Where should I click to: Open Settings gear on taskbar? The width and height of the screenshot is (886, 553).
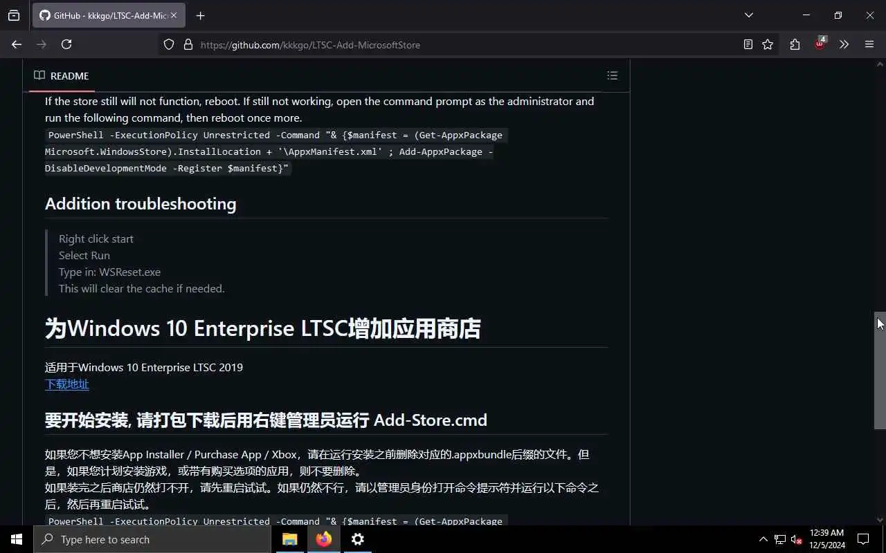pyautogui.click(x=357, y=539)
